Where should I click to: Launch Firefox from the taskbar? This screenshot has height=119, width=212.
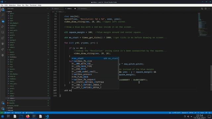[28, 116]
